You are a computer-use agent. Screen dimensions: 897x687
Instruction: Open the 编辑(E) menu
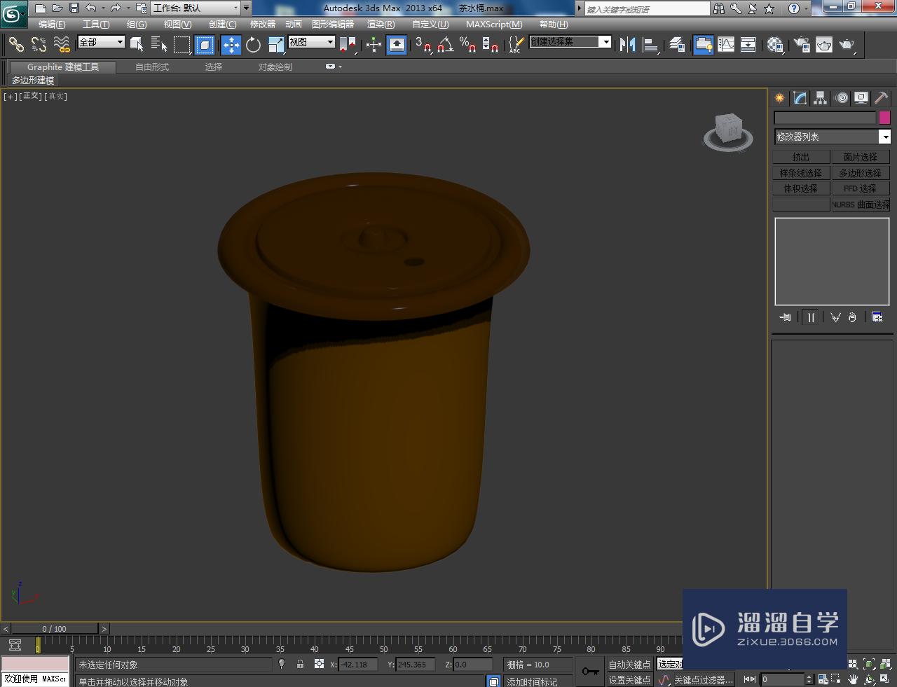click(52, 24)
